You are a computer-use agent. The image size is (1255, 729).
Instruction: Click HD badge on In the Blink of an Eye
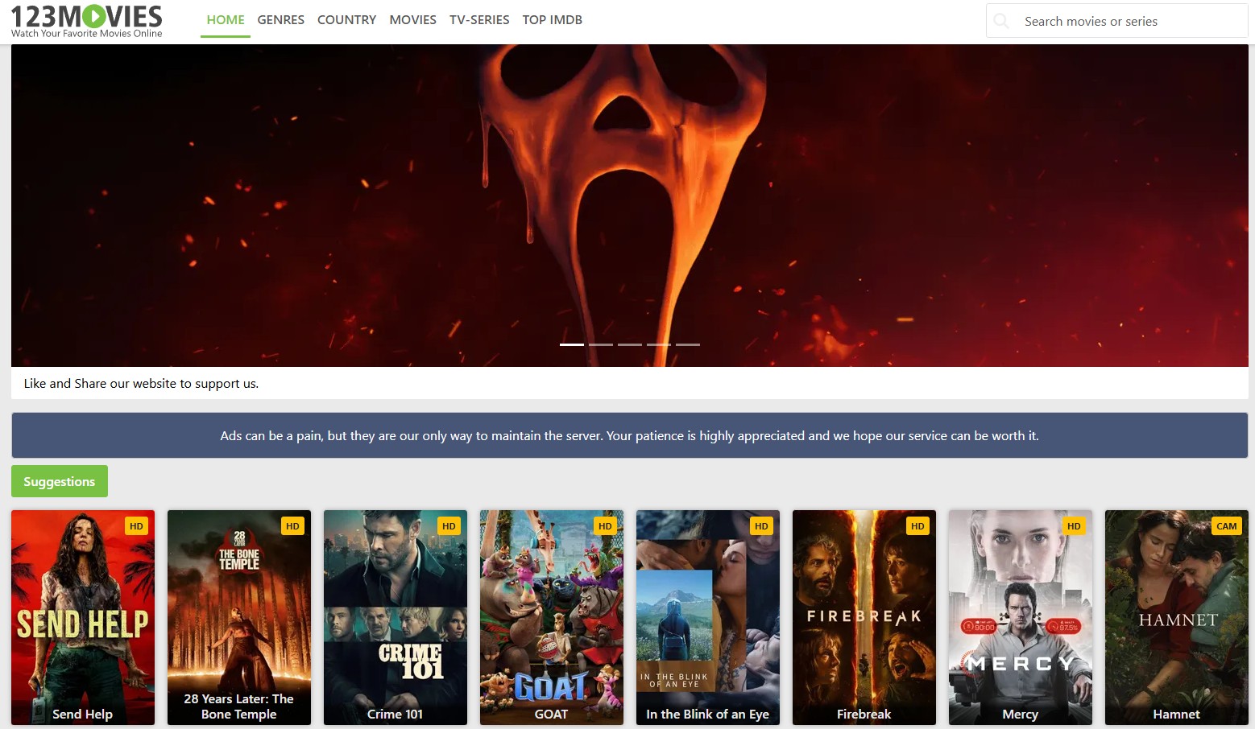761,526
